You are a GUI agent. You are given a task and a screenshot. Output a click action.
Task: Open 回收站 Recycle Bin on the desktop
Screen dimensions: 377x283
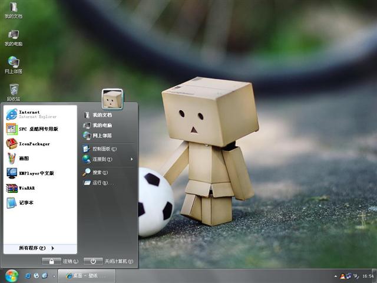point(13,91)
